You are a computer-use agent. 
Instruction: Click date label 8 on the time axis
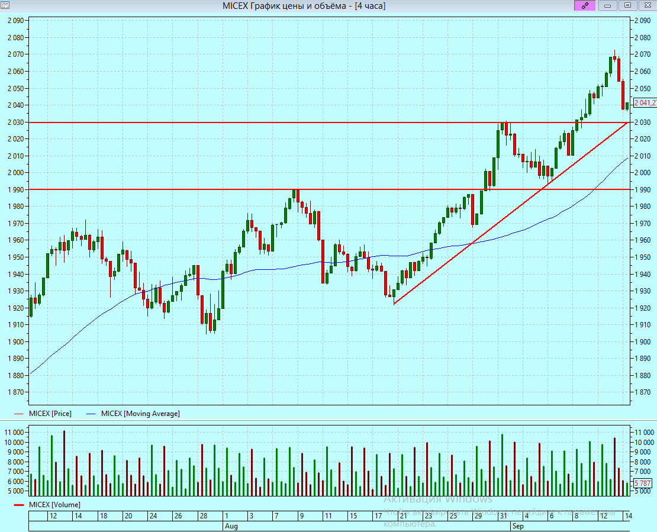(x=577, y=515)
